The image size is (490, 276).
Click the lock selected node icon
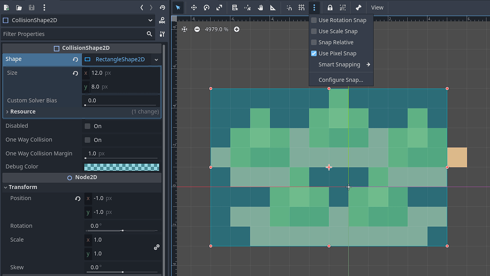330,7
